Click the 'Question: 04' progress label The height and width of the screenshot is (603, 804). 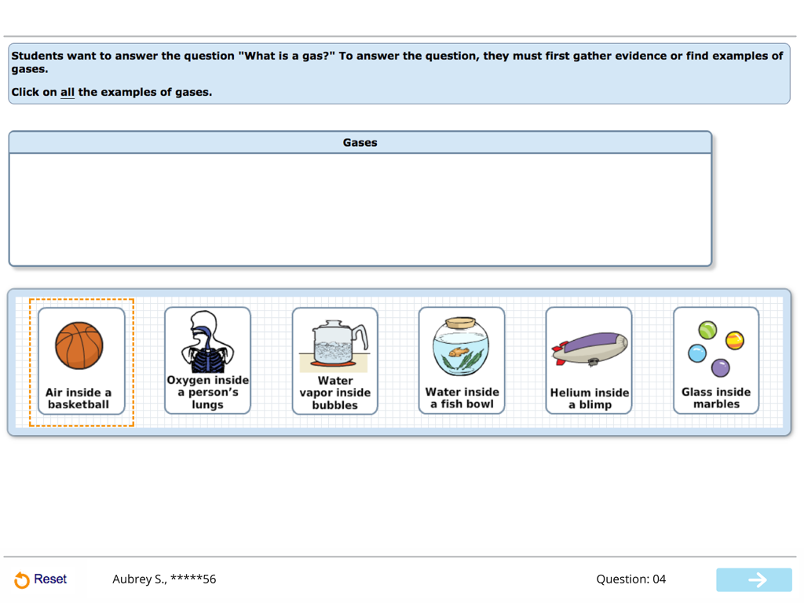[630, 579]
